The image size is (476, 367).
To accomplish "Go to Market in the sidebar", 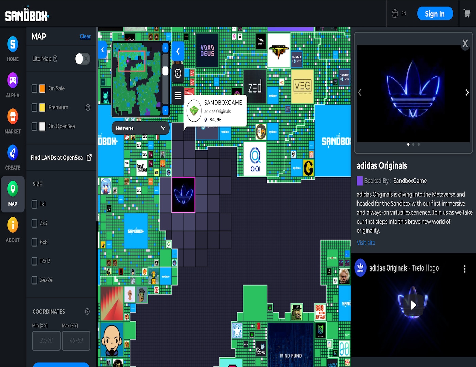I will click(x=13, y=121).
